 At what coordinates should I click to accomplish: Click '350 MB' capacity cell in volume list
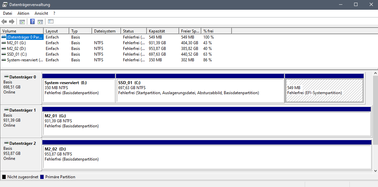tap(155, 60)
